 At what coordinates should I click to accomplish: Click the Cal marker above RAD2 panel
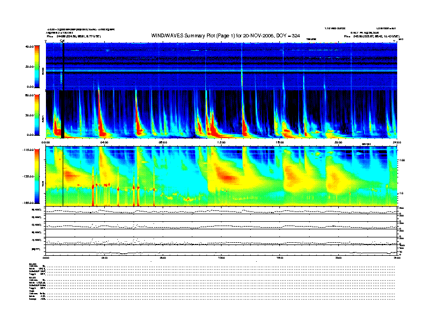coord(62,41)
